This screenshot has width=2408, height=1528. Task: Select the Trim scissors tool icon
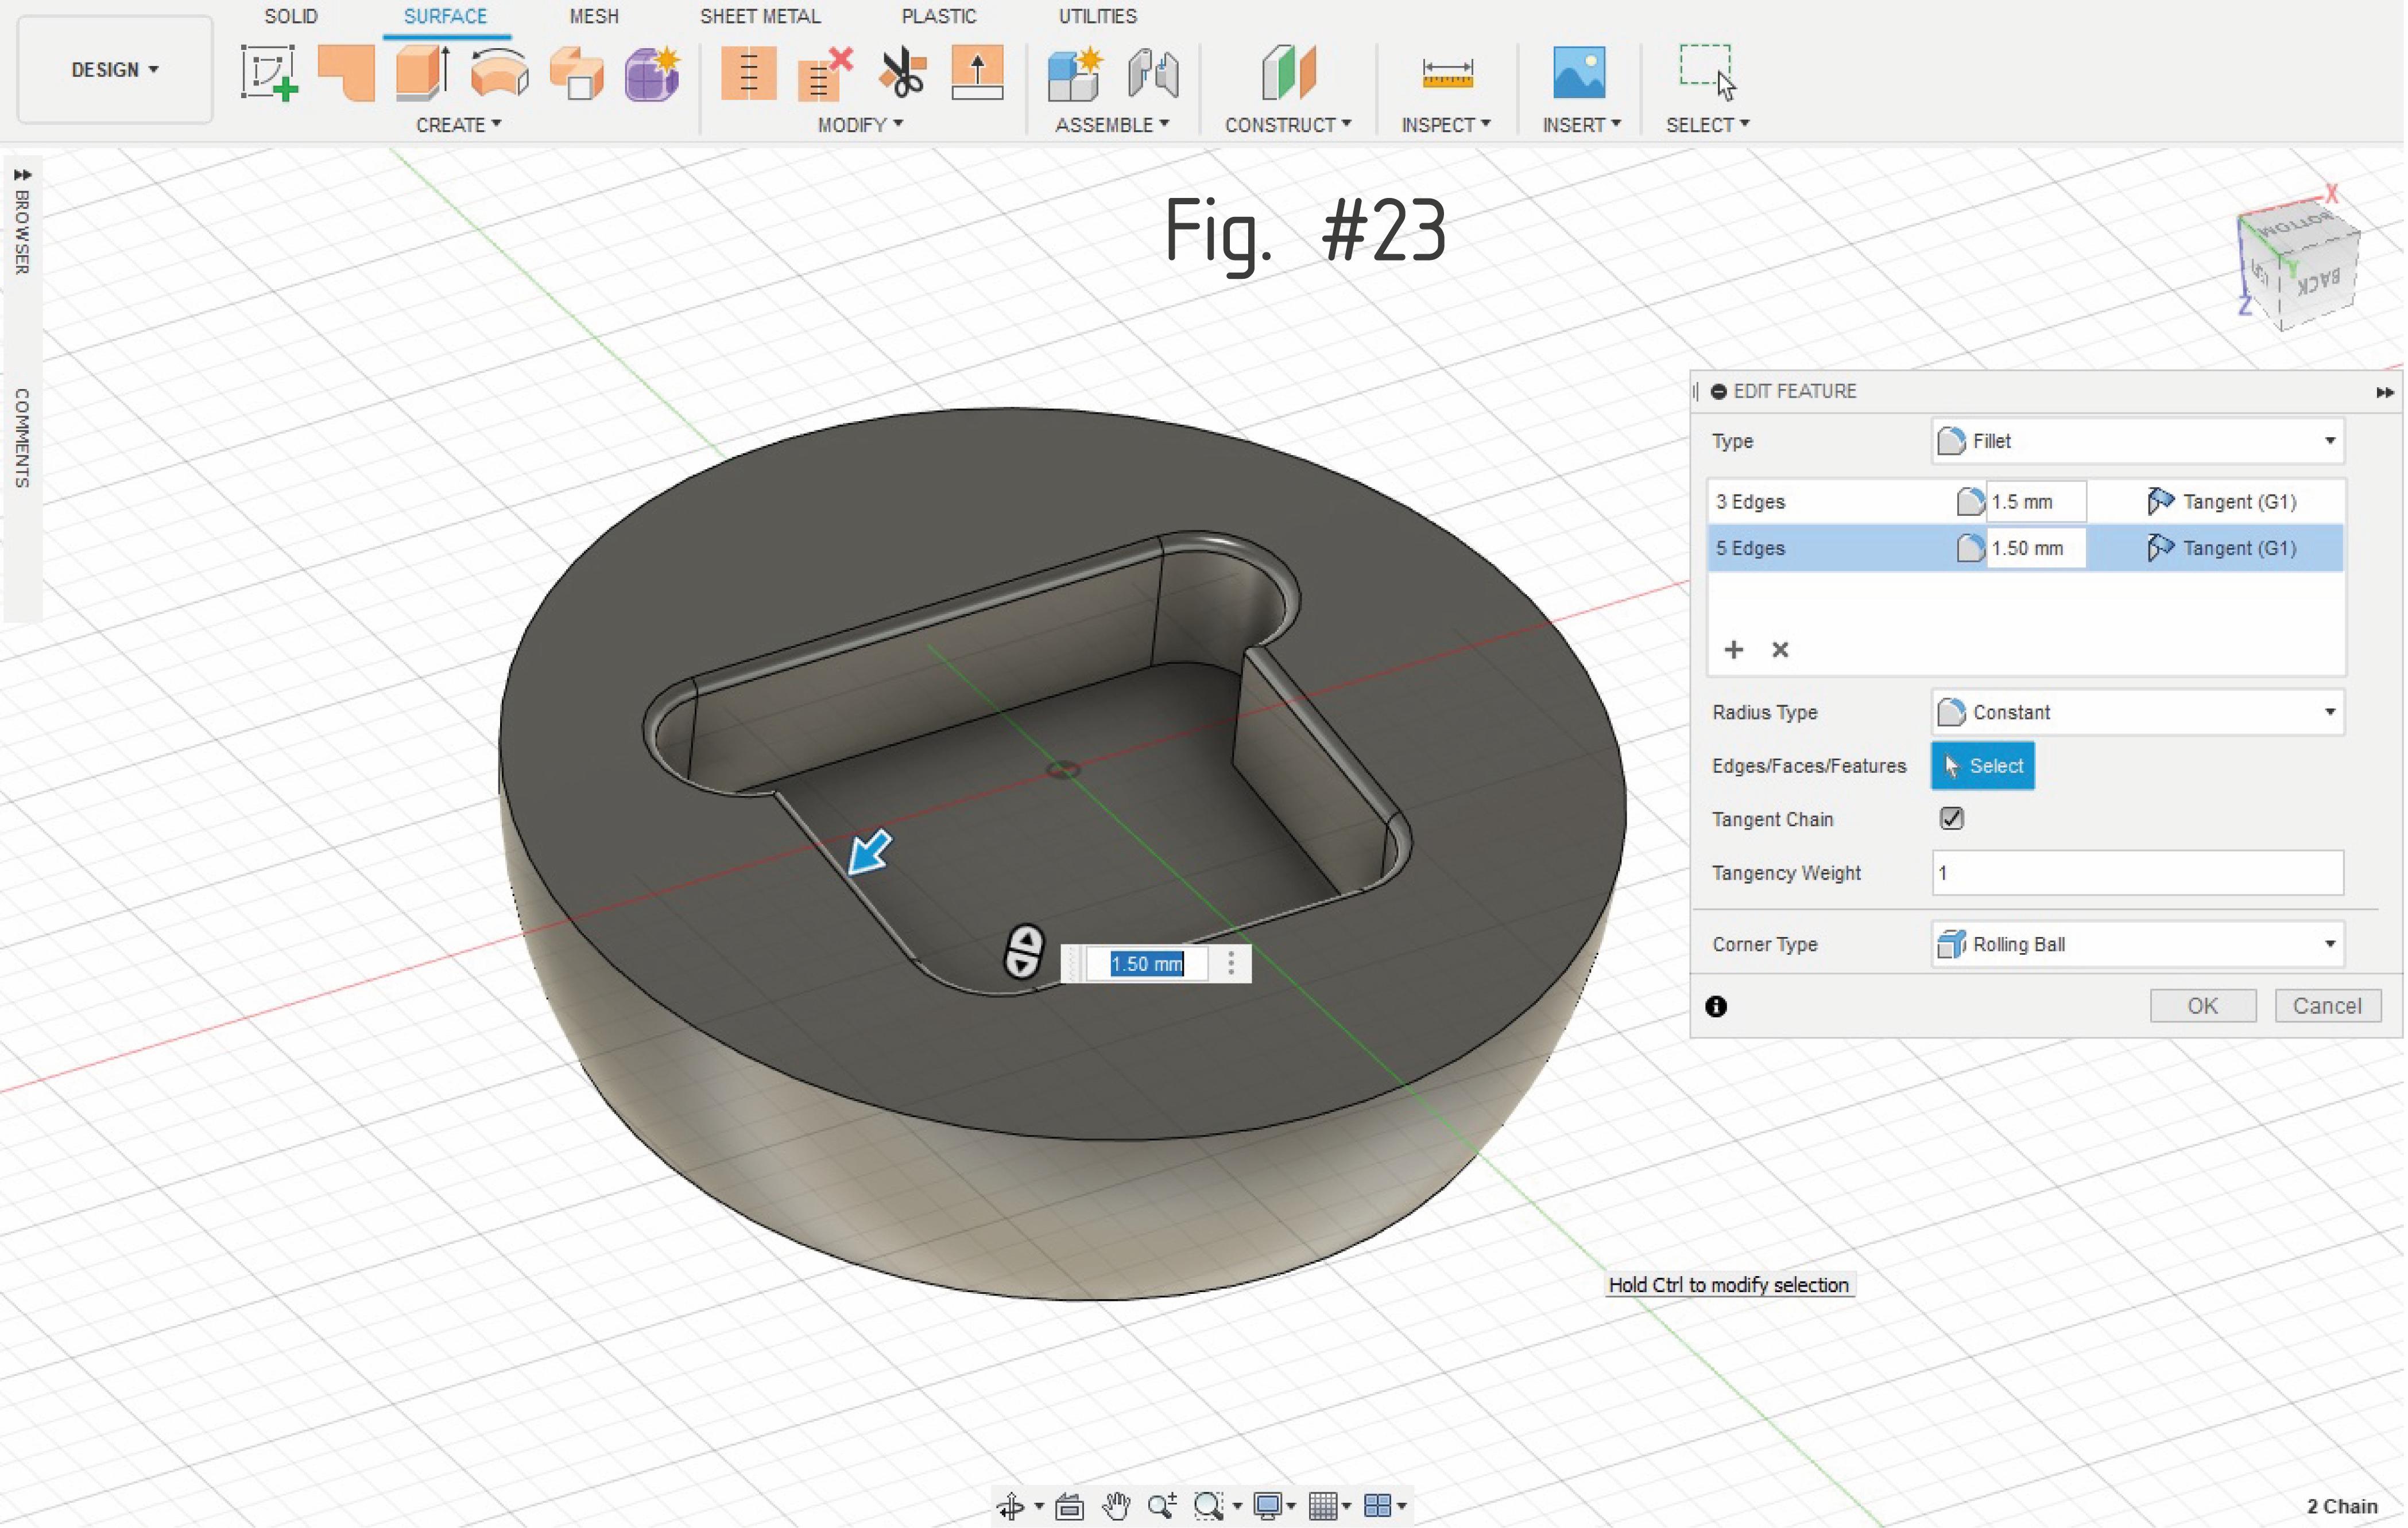point(902,72)
